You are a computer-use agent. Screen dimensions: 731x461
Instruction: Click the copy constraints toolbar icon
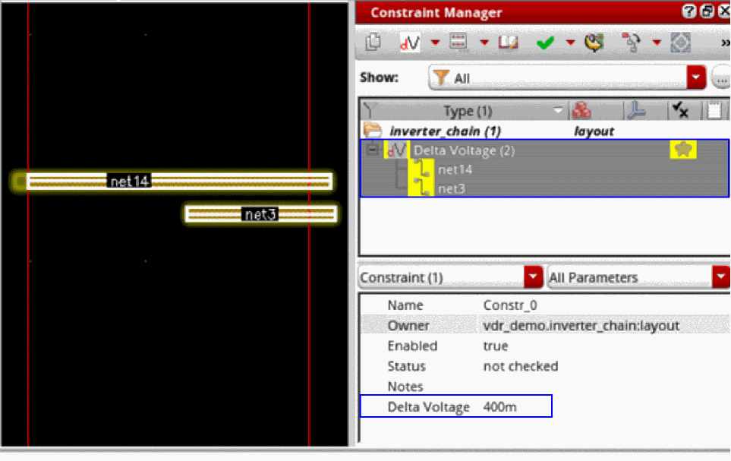[x=373, y=43]
